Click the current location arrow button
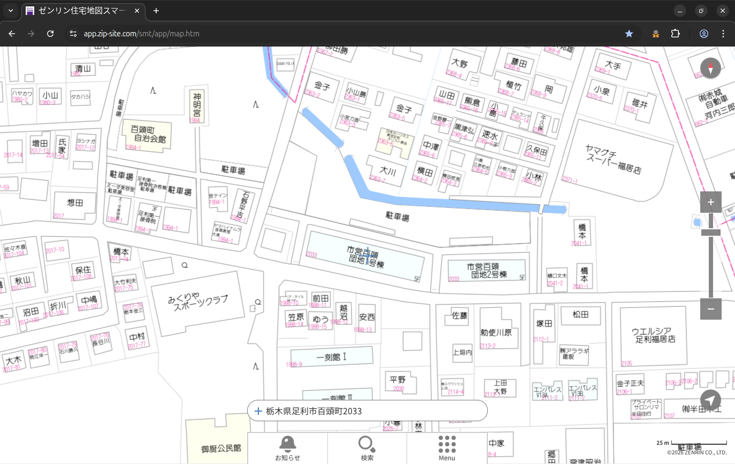The width and height of the screenshot is (735, 464). click(x=710, y=400)
